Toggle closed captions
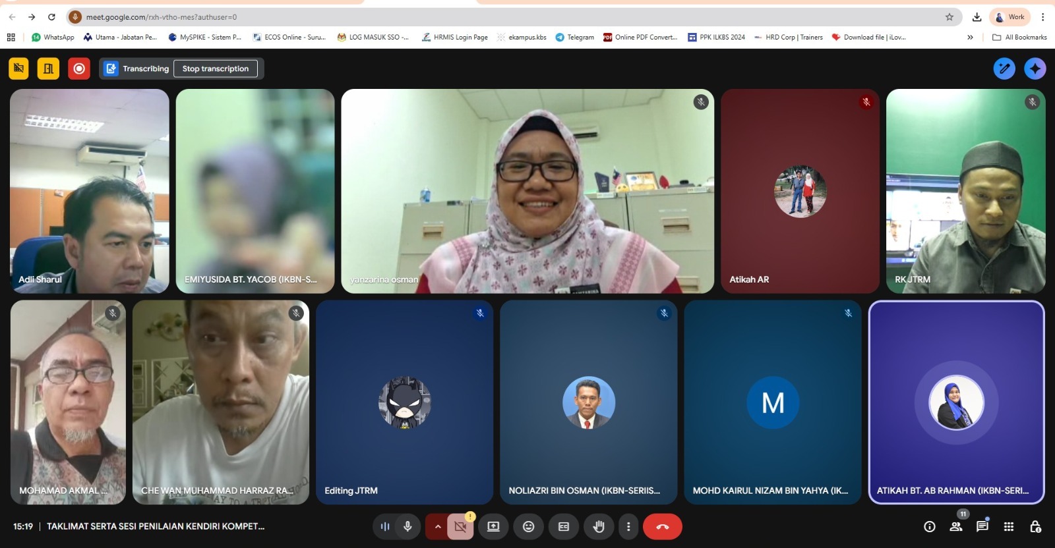 564,526
